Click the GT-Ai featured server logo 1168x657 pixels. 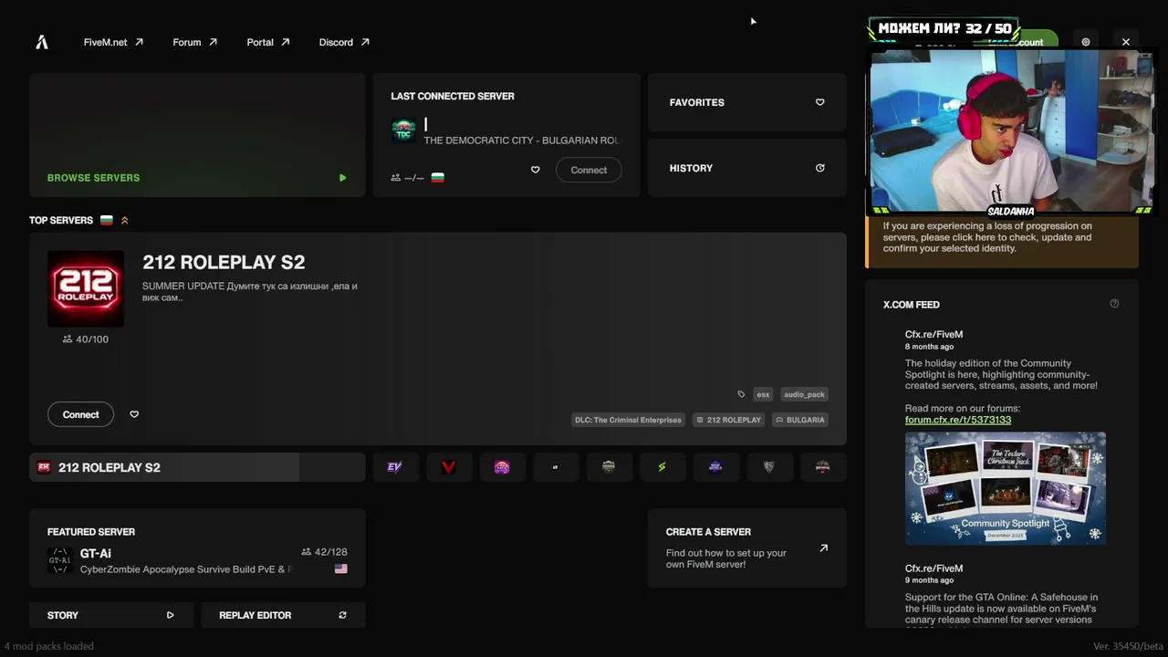pyautogui.click(x=59, y=560)
